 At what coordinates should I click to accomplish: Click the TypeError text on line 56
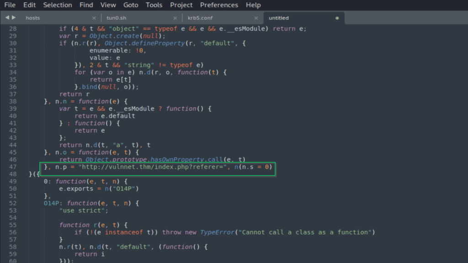pyautogui.click(x=217, y=232)
